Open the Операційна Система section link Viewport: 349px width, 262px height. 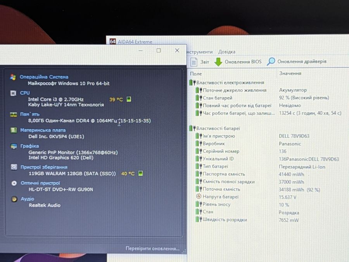44,77
